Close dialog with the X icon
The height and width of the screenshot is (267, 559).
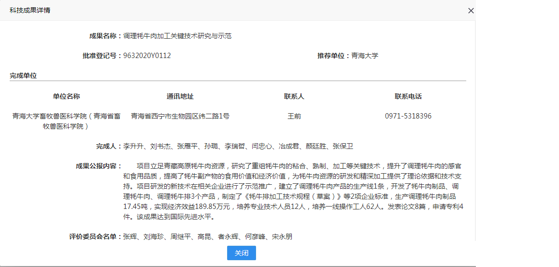click(x=471, y=11)
